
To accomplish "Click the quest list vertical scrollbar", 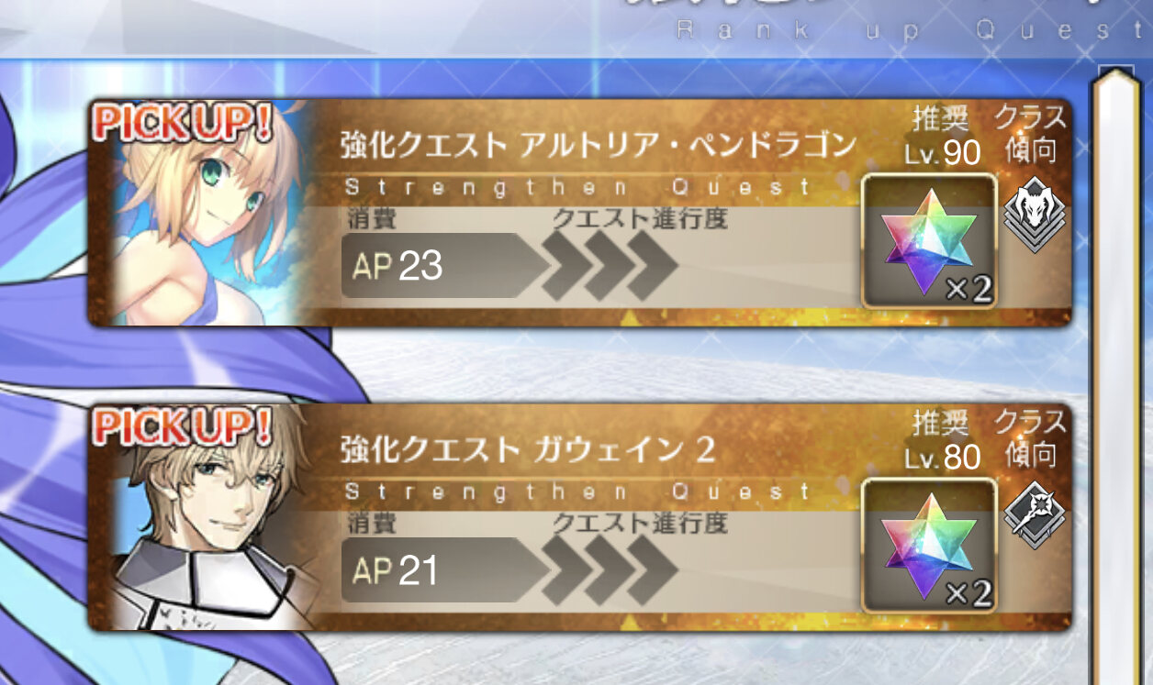I will 1118,376.
